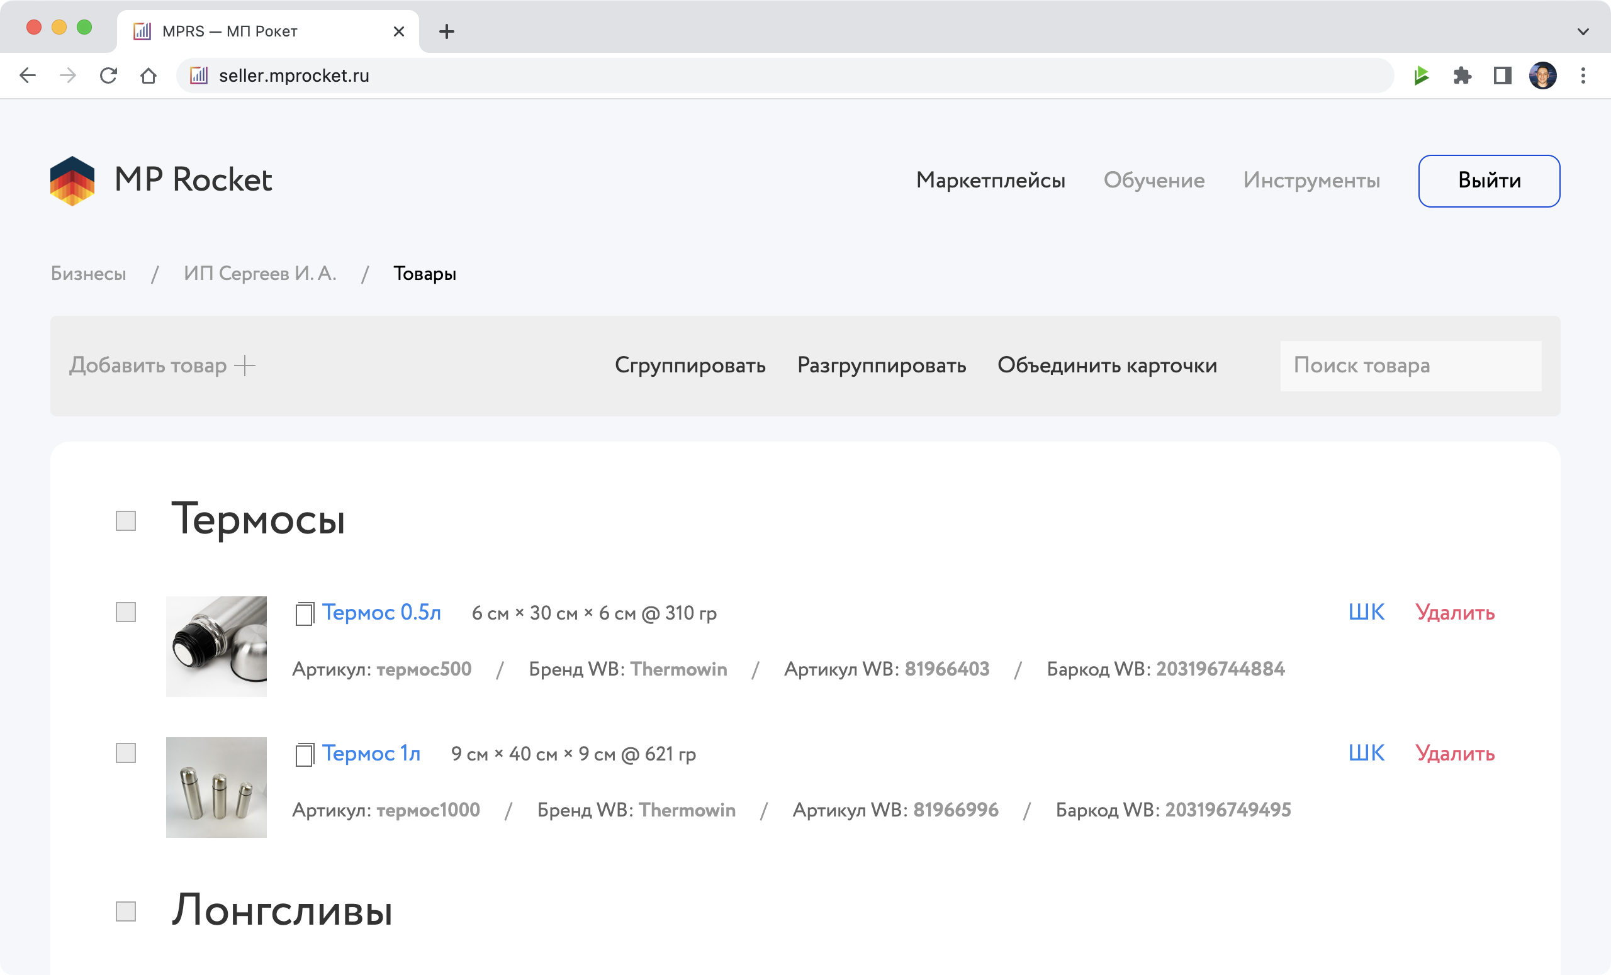Open the Термос 0.5л product thumbnail
The height and width of the screenshot is (975, 1611).
(x=216, y=646)
